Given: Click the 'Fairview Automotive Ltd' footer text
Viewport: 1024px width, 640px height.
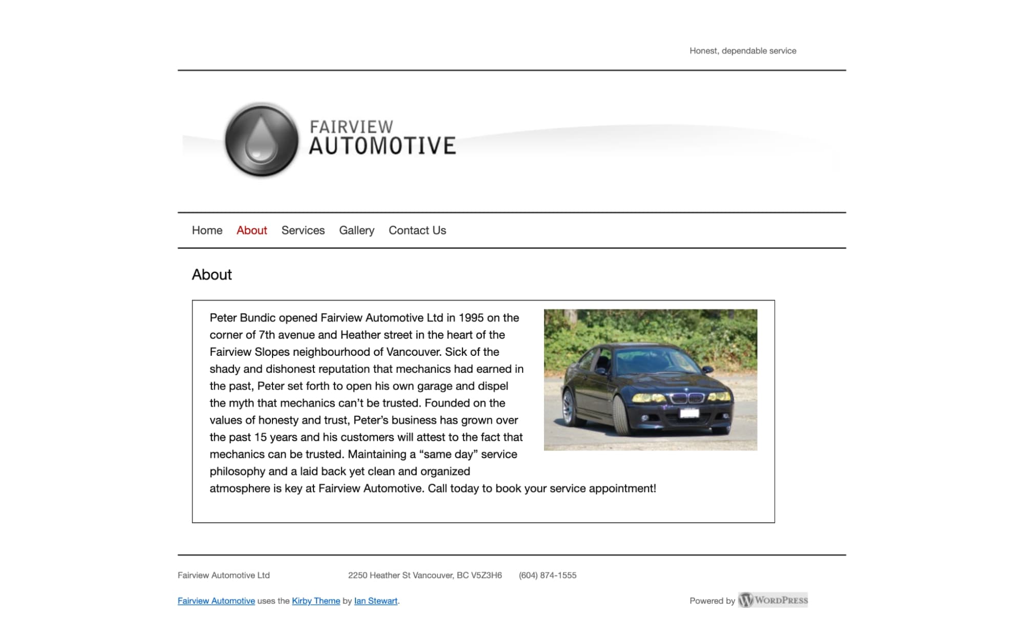Looking at the screenshot, I should pyautogui.click(x=223, y=575).
